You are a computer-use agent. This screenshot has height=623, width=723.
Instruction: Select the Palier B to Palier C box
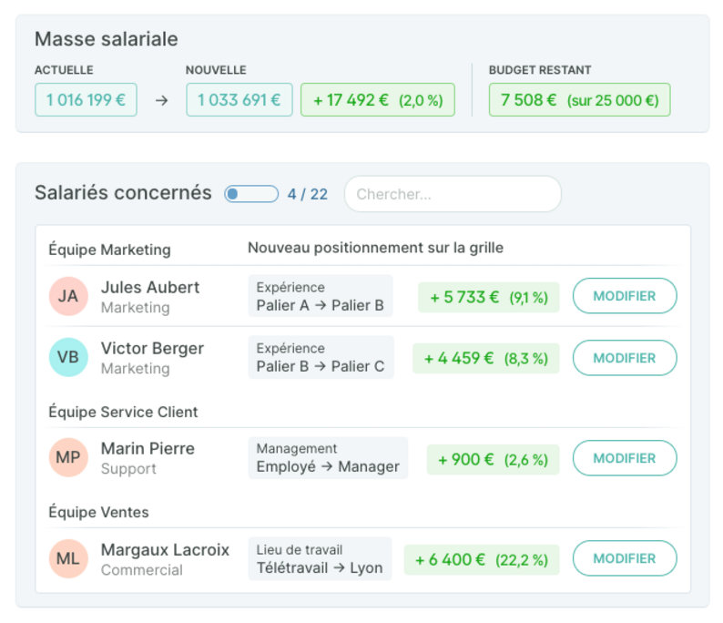[321, 357]
